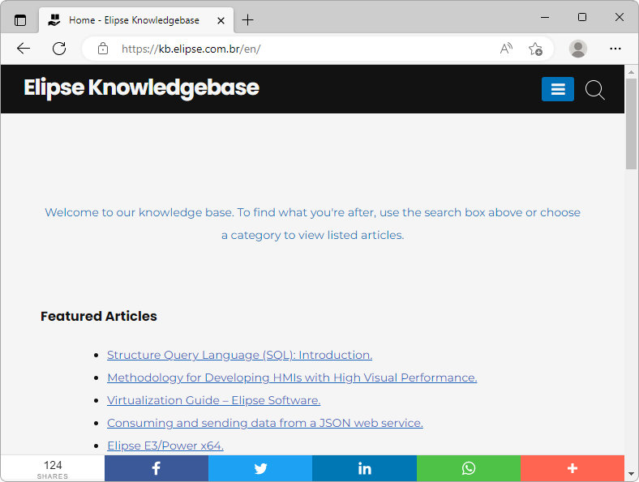This screenshot has height=482, width=639.
Task: Share page on LinkedIn
Action: point(364,468)
